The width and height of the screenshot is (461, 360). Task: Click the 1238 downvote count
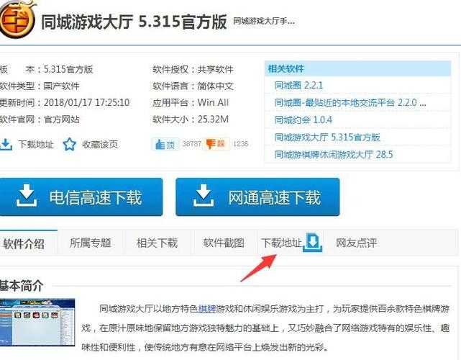click(x=240, y=144)
